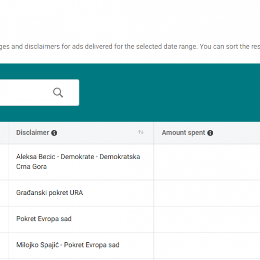Sort by Disclaimer using the arrows icon
This screenshot has width=260, height=260.
pos(141,132)
